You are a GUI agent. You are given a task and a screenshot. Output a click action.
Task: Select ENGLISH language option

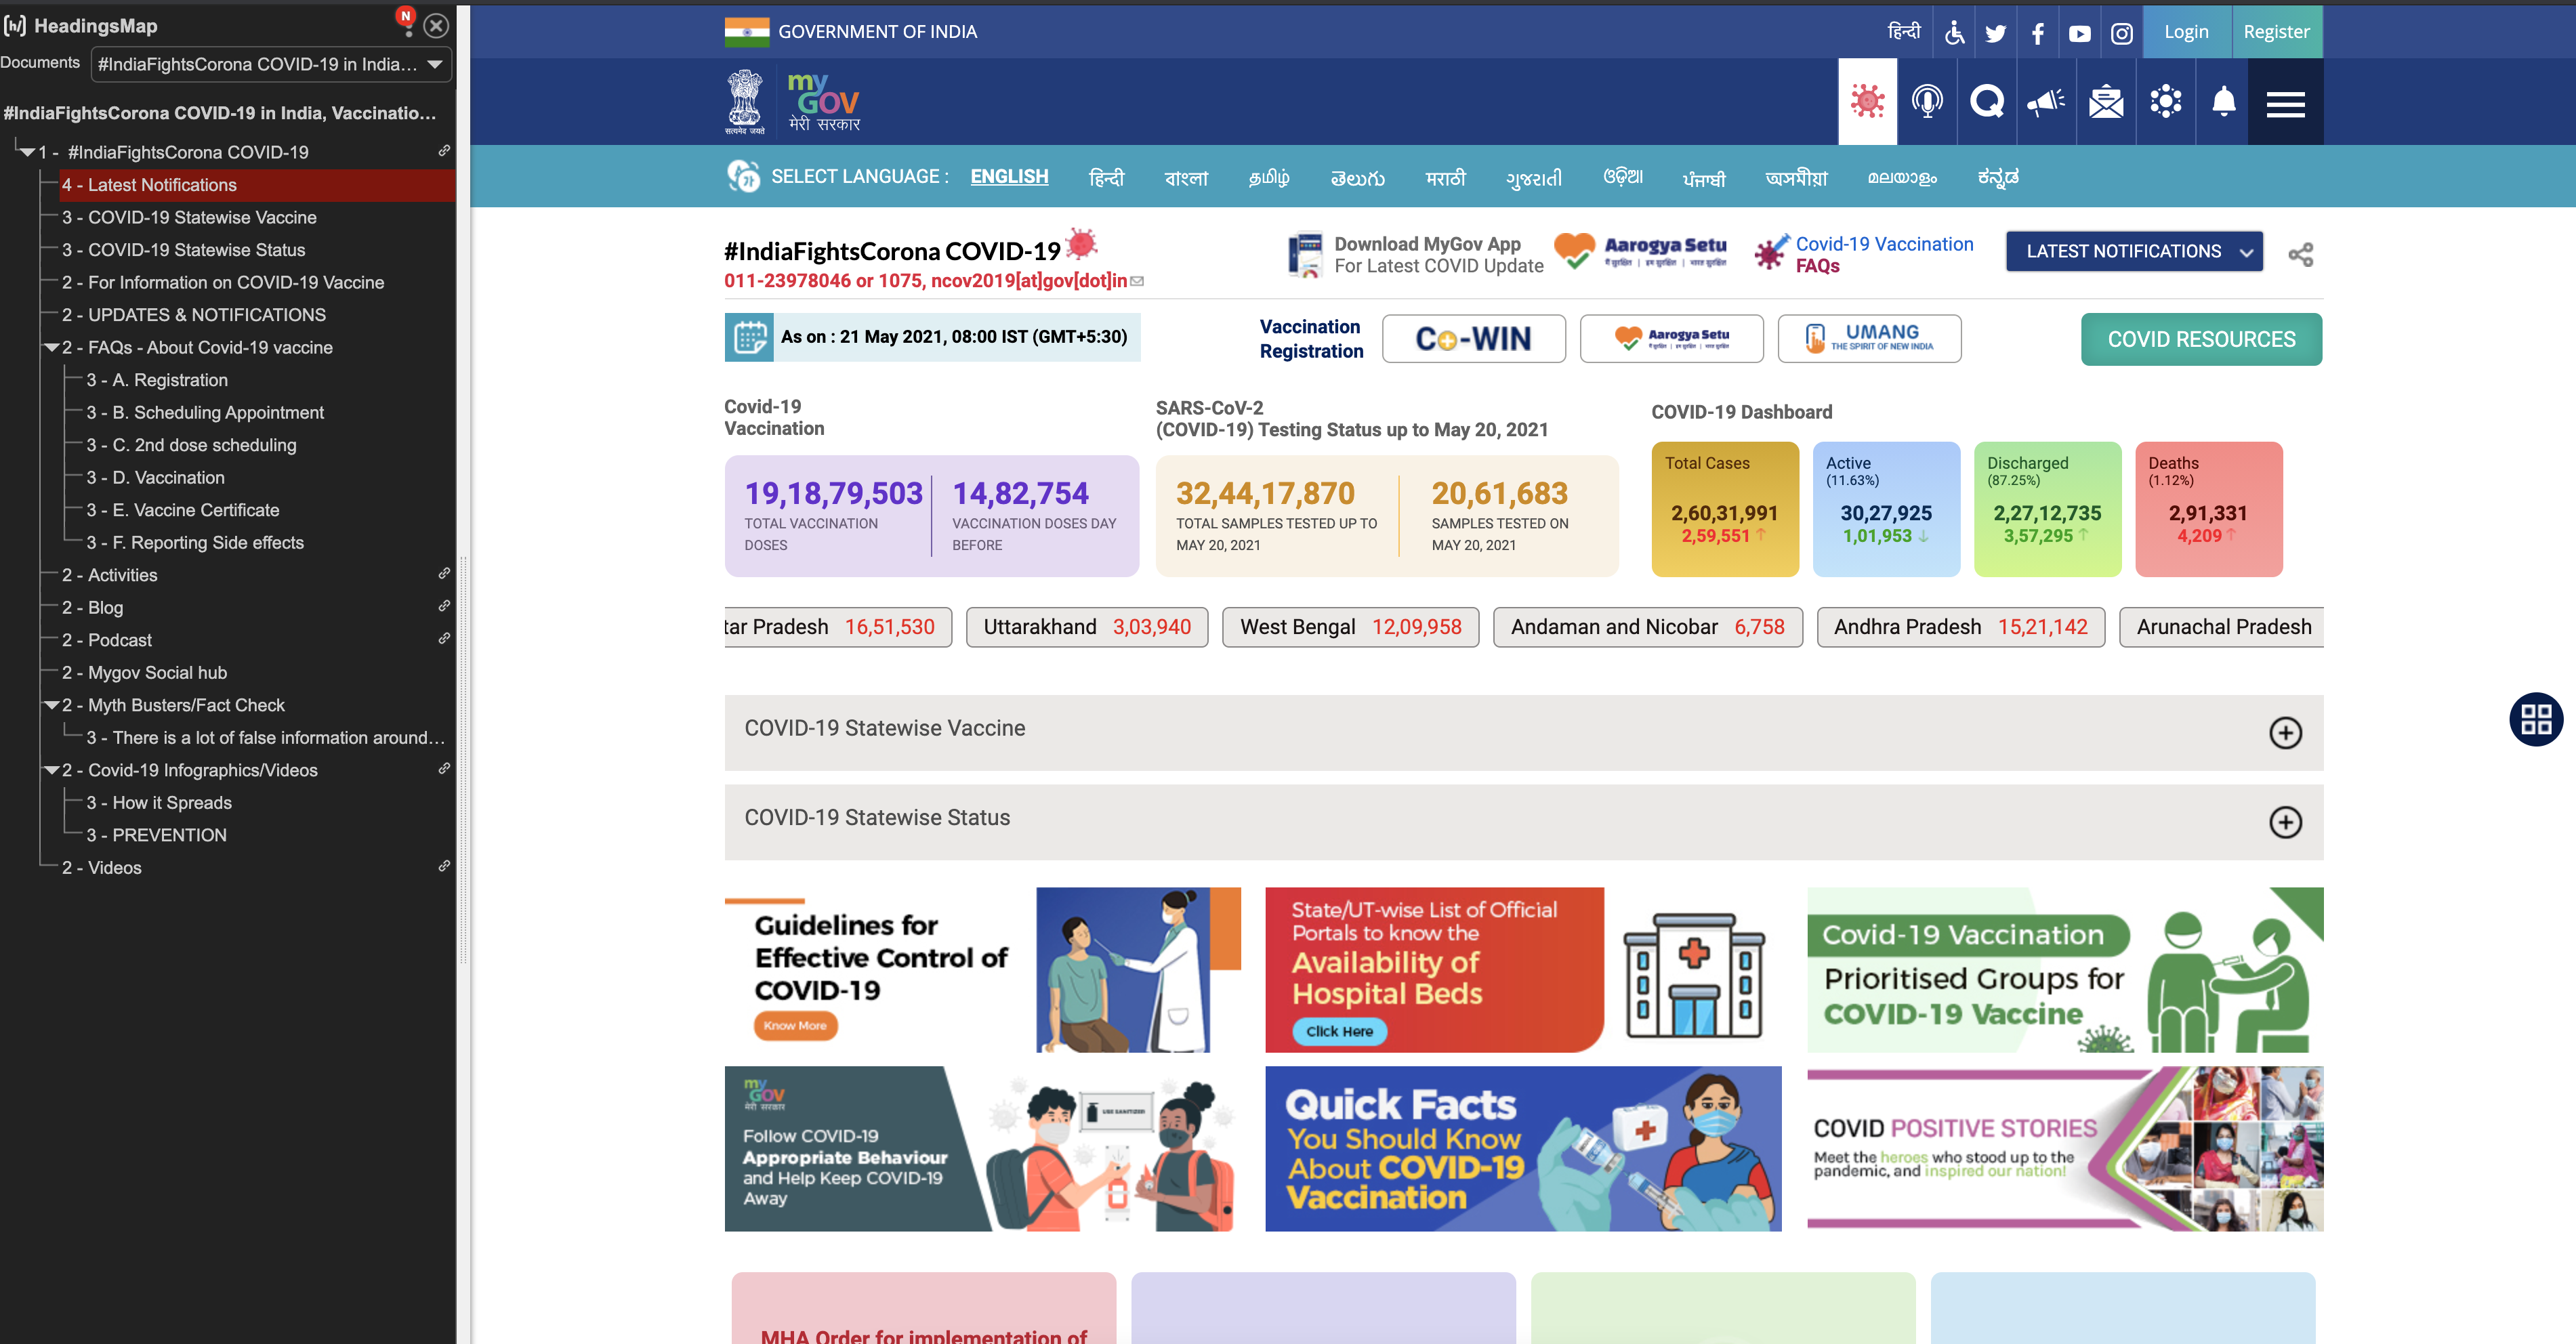pyautogui.click(x=1009, y=177)
